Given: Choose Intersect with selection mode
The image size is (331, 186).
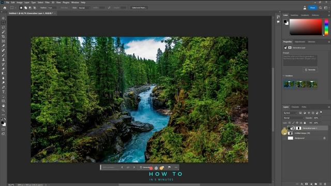Looking at the screenshot, I should pos(35,8).
